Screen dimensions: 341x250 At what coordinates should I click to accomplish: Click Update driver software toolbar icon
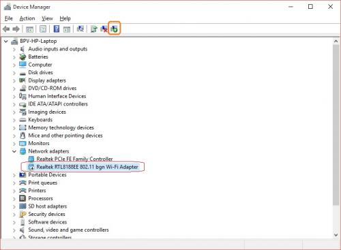pos(93,29)
